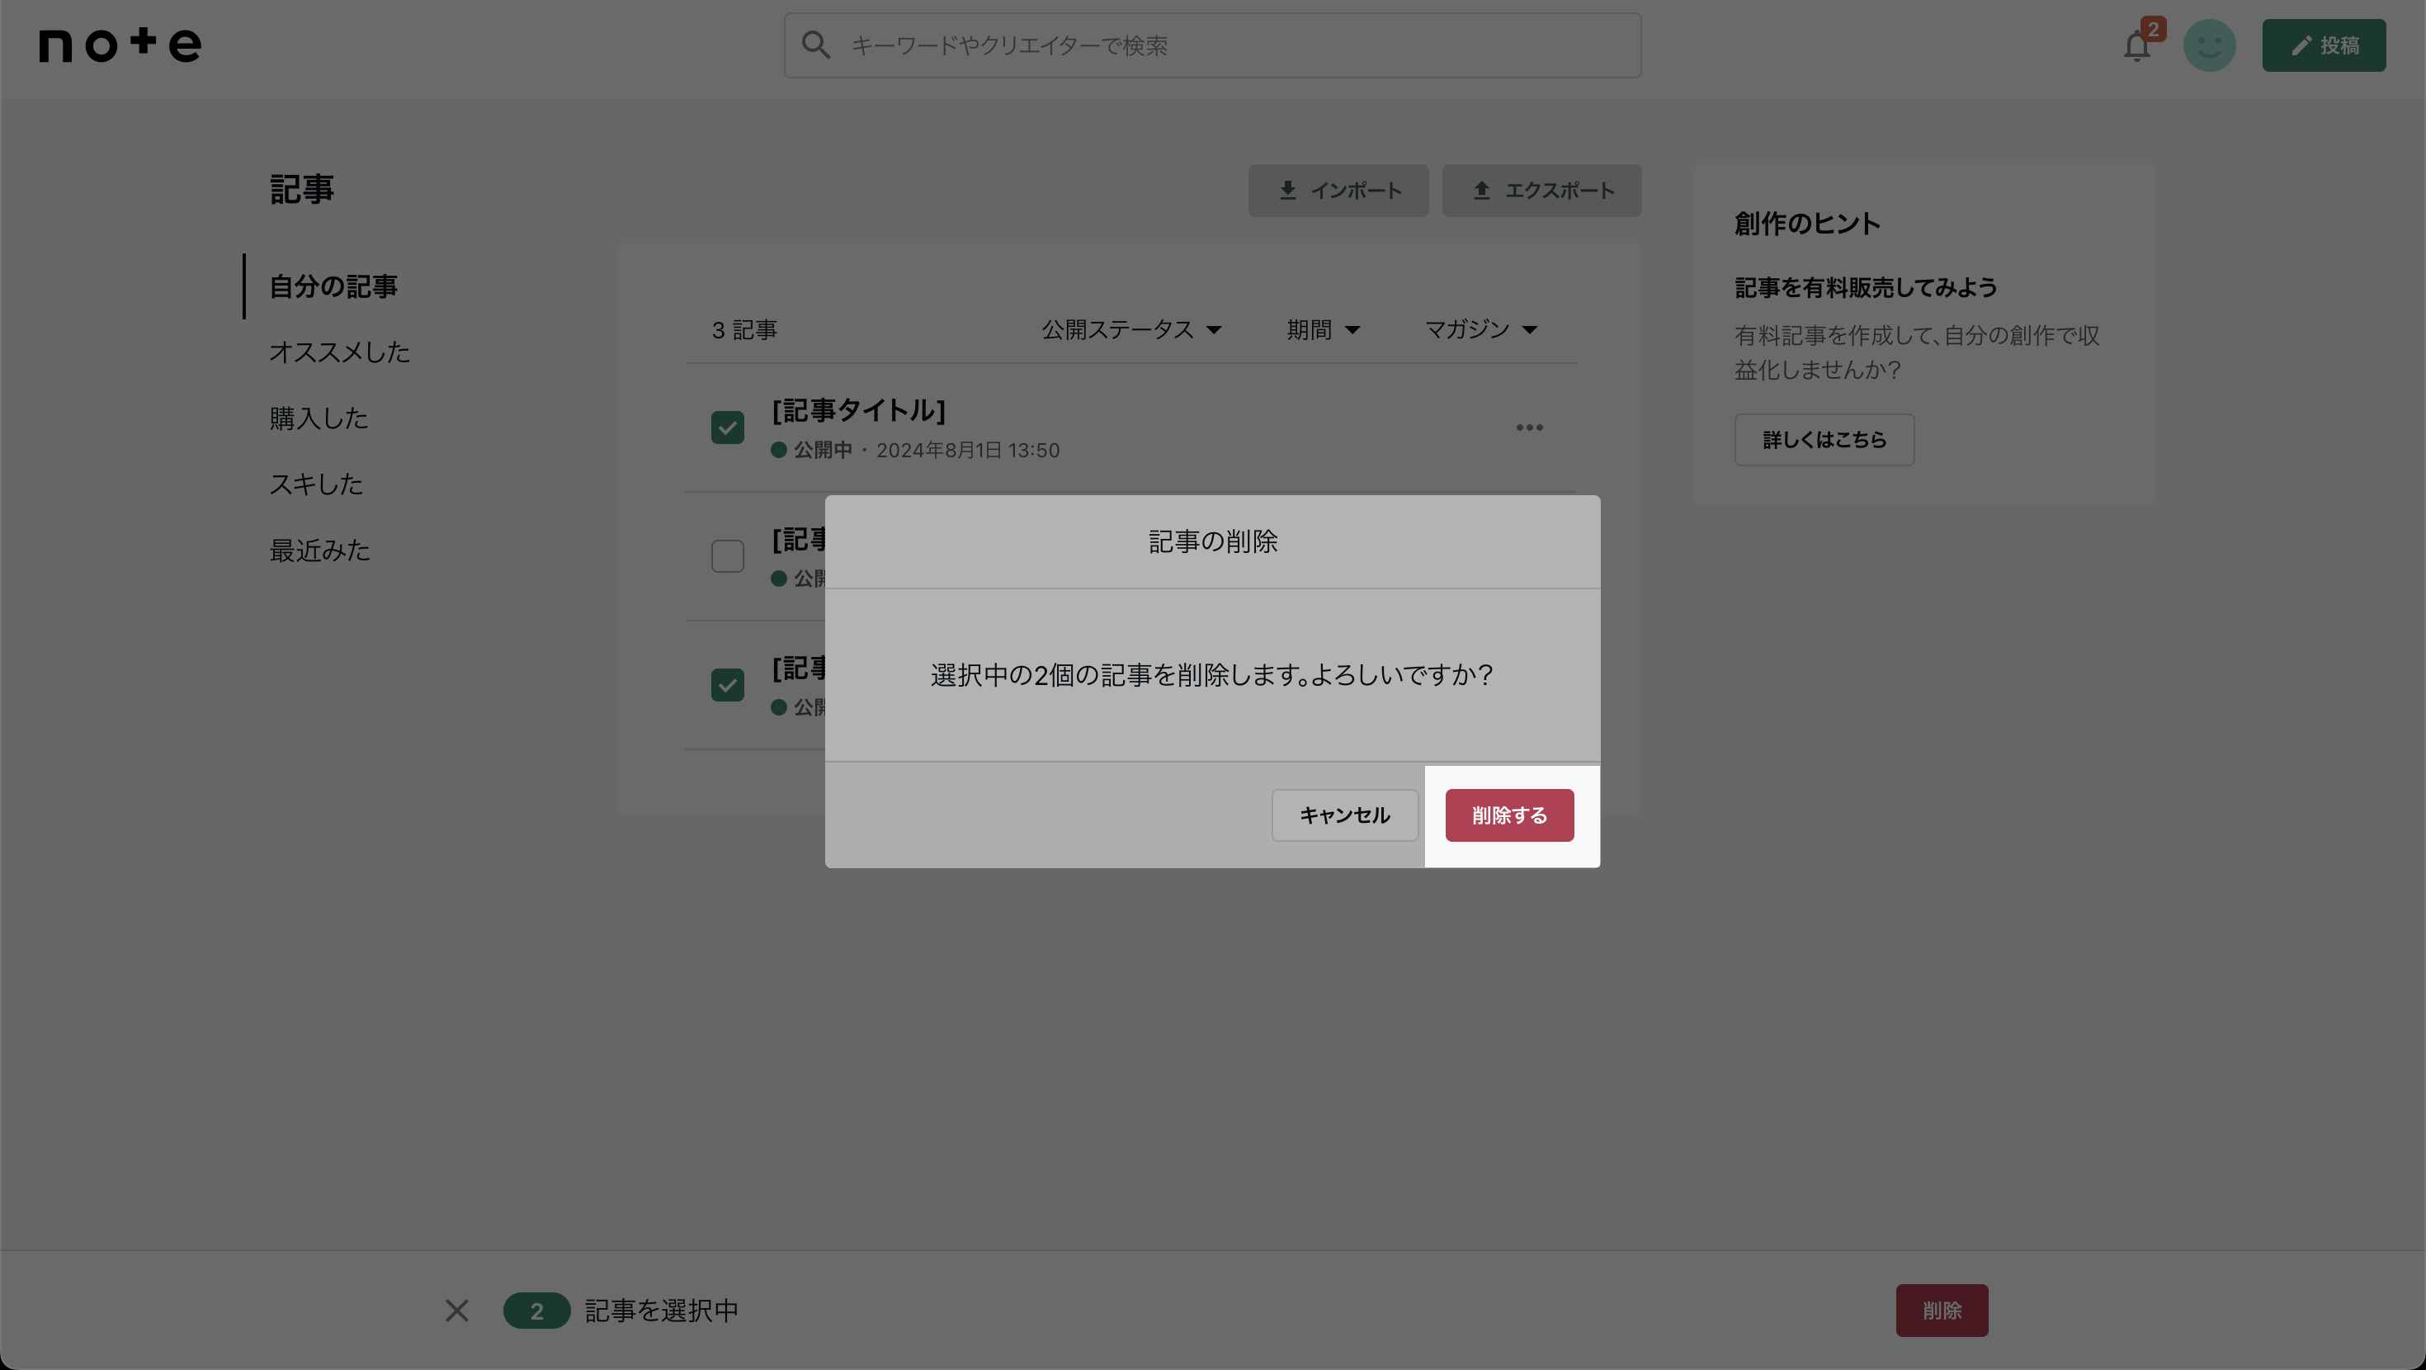2426x1370 pixels.
Task: Click the selected count badge 2
Action: point(536,1311)
